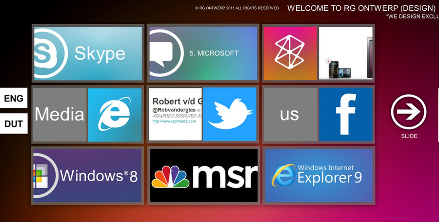
Task: View the phone devices thumbnail
Action: tap(346, 53)
